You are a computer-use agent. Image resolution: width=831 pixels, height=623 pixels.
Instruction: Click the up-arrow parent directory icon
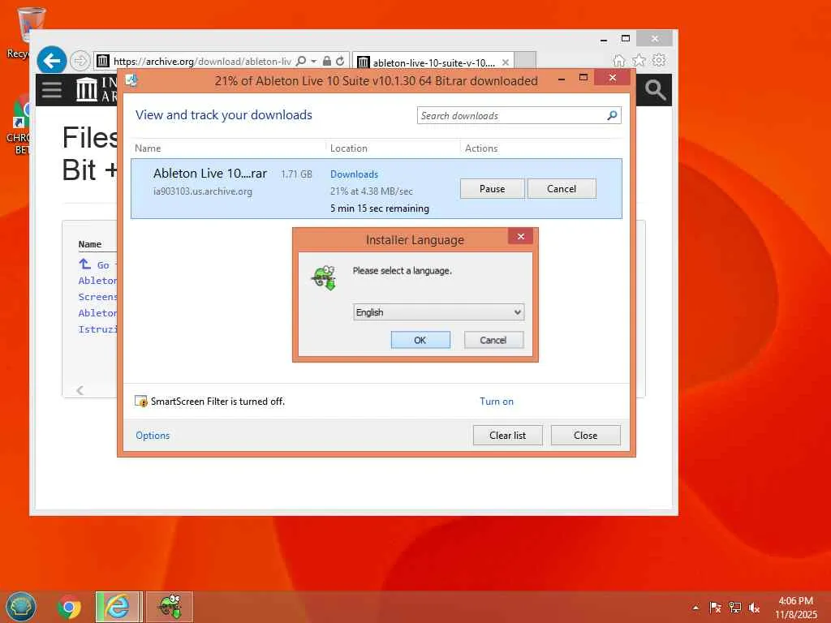pos(84,264)
